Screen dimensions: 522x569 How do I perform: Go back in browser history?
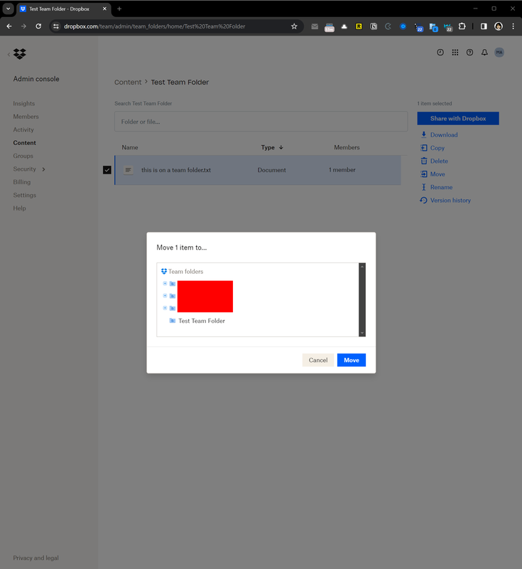point(9,26)
